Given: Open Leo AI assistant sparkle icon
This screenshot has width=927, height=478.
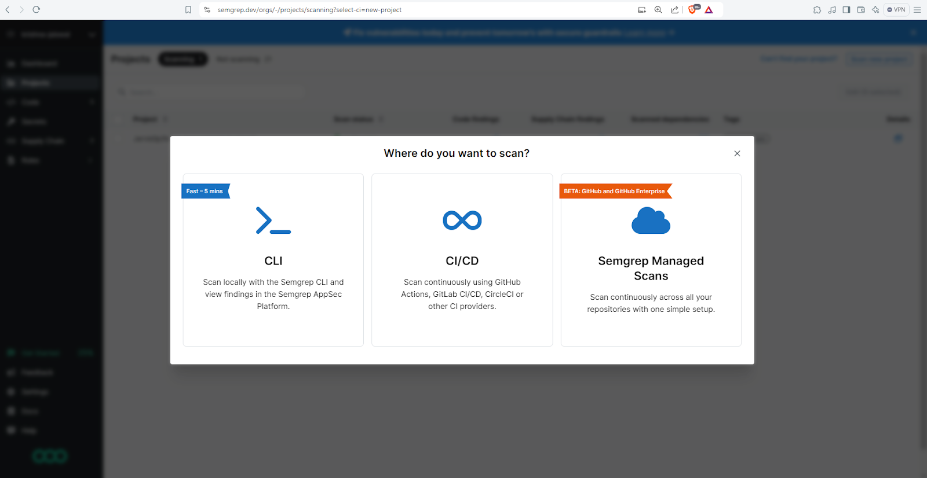Looking at the screenshot, I should click(x=875, y=10).
